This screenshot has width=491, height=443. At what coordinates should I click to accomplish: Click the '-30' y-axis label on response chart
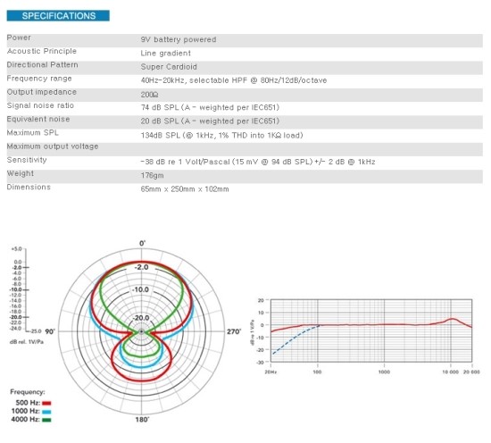point(260,362)
